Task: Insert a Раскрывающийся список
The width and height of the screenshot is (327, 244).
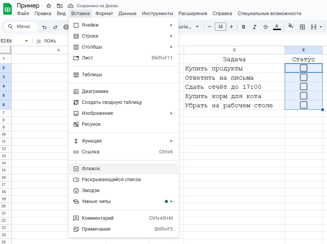Action: tap(124, 179)
